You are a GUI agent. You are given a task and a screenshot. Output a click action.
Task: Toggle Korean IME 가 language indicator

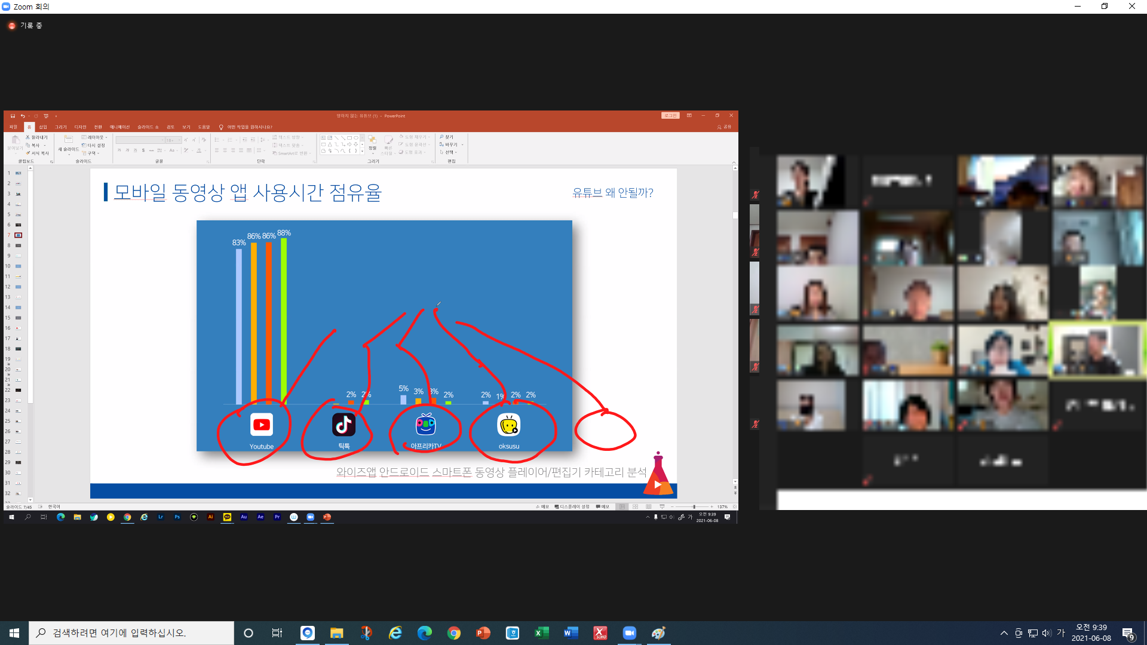[x=1061, y=633]
